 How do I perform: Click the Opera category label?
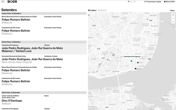coord(46,96)
